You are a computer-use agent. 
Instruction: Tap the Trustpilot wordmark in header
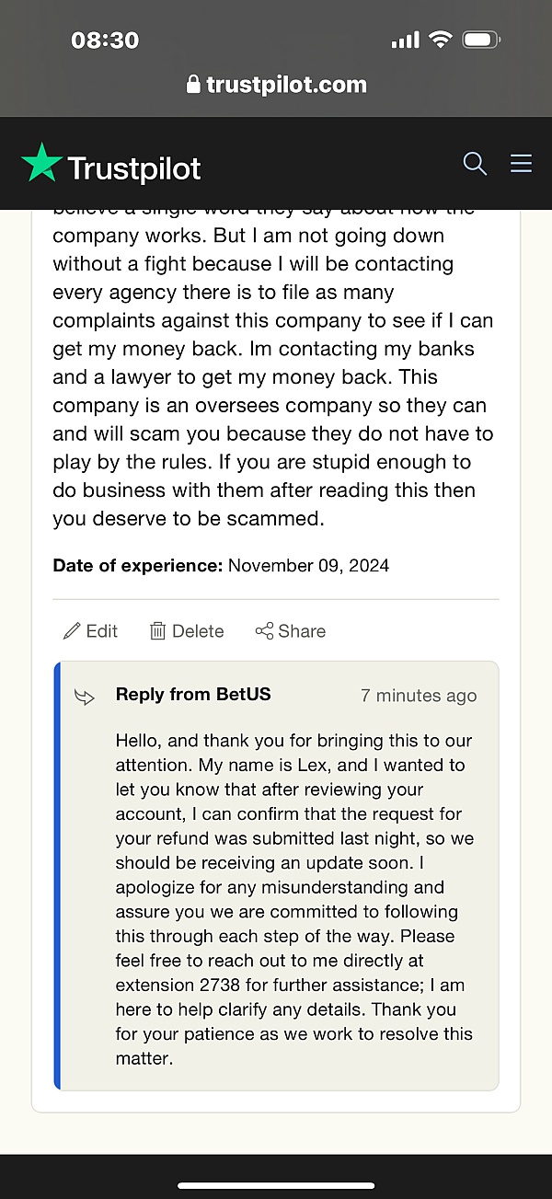pyautogui.click(x=134, y=168)
